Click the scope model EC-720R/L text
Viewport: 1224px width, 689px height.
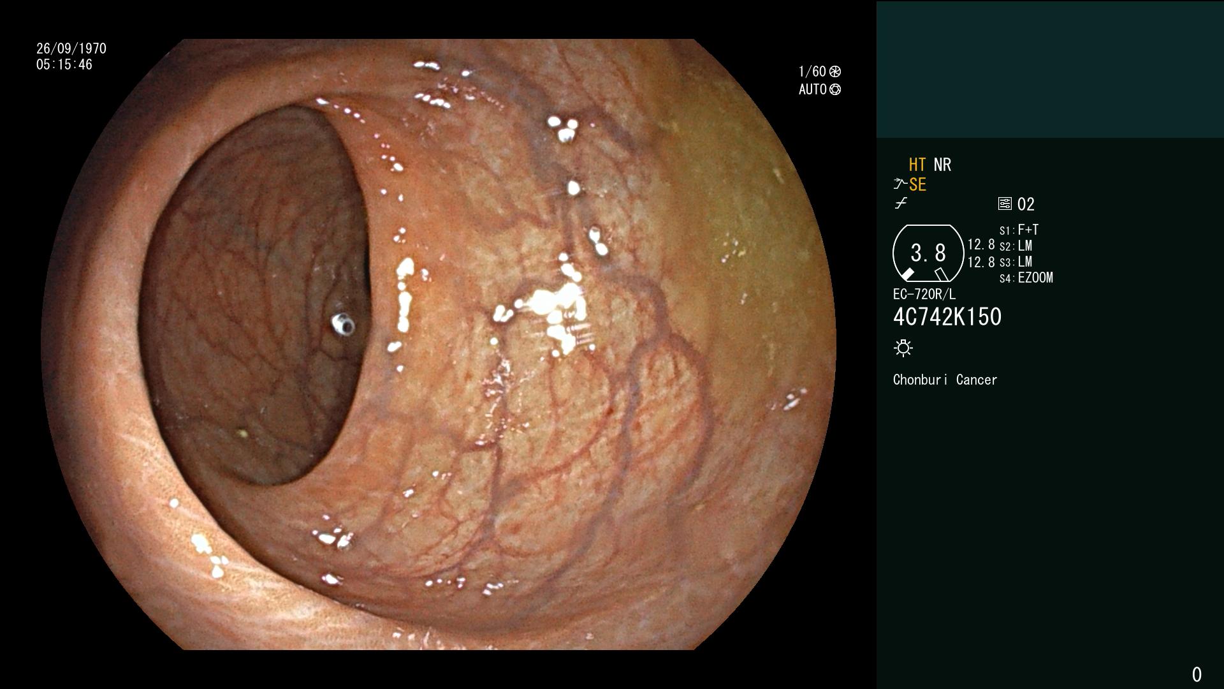[x=924, y=294]
